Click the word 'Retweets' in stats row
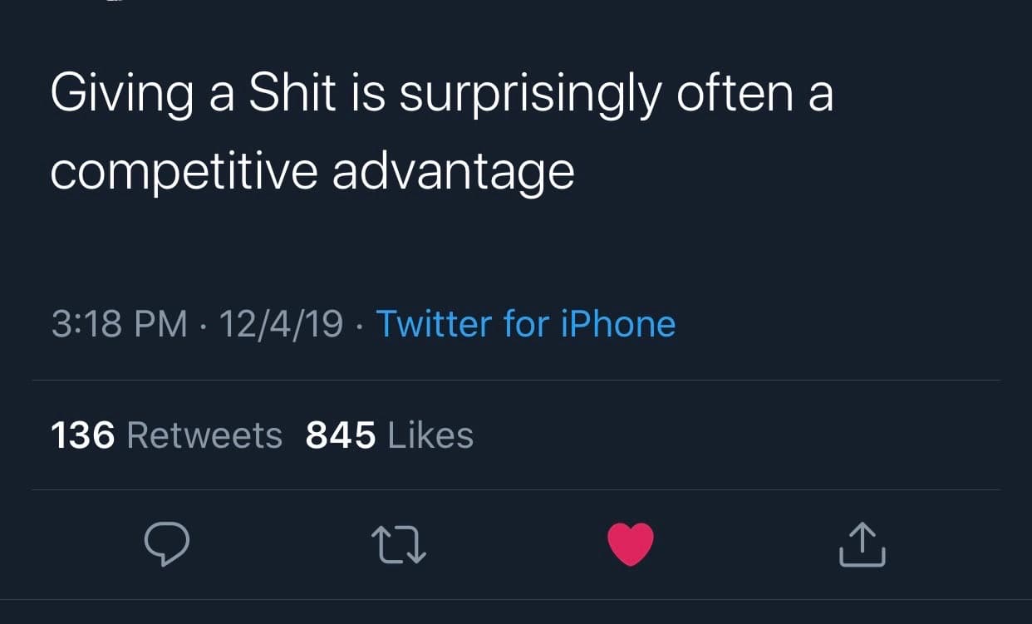1032x624 pixels. click(x=204, y=435)
